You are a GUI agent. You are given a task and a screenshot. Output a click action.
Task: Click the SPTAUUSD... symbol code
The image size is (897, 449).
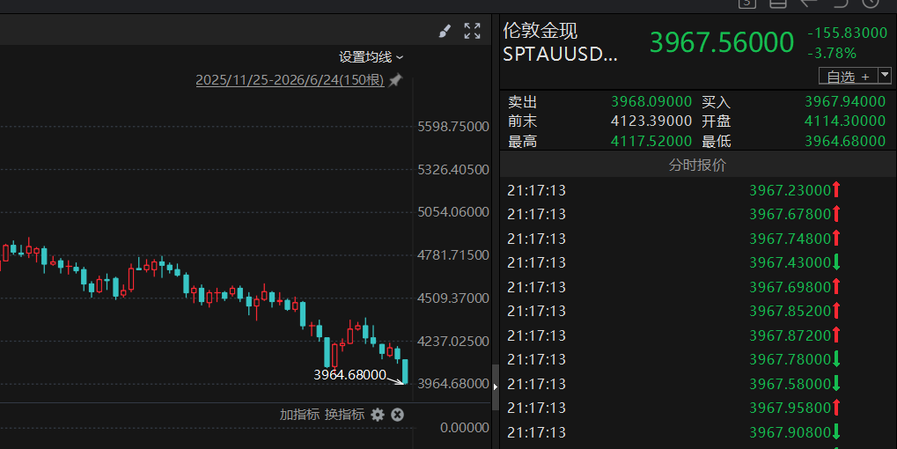[560, 55]
